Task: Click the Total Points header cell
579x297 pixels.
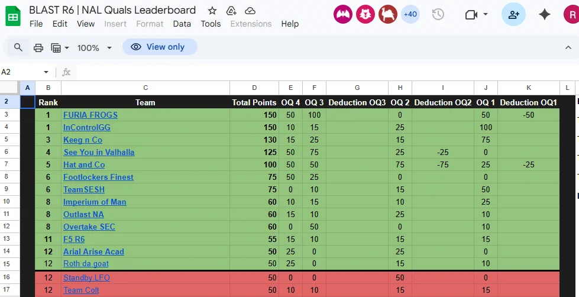Action: coord(254,102)
